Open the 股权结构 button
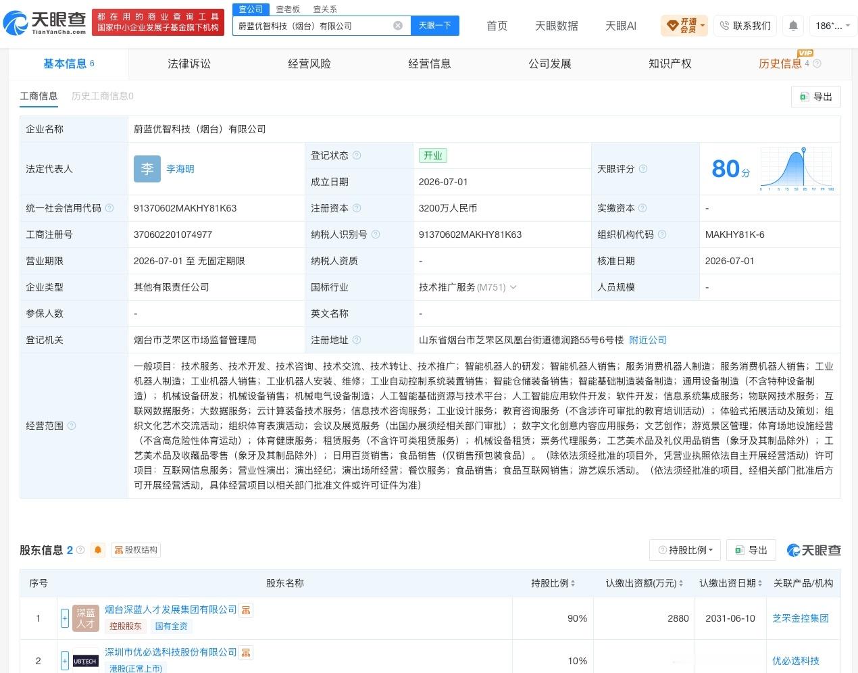This screenshot has height=673, width=858. (136, 550)
